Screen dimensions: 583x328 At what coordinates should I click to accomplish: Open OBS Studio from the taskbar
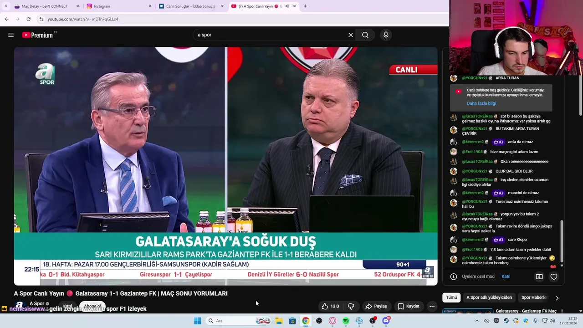(x=319, y=321)
